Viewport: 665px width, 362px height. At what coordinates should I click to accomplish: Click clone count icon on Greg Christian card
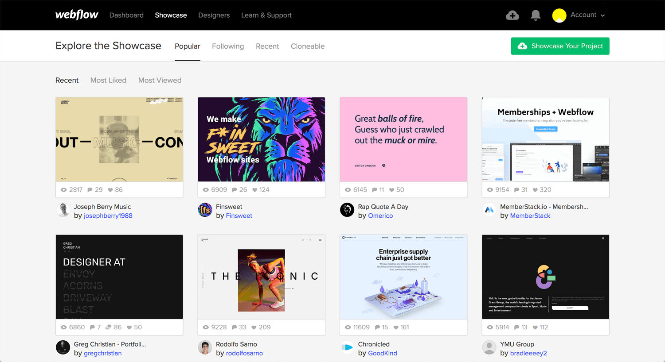click(x=108, y=327)
